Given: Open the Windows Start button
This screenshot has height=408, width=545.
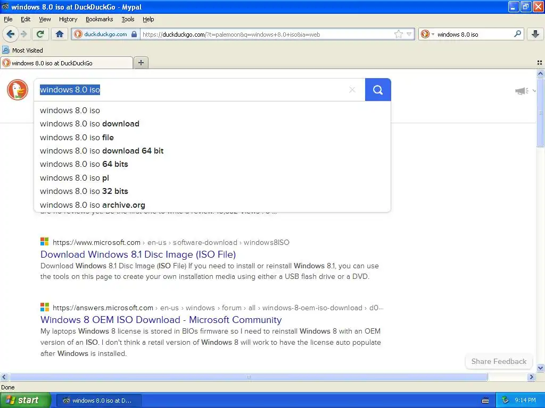Looking at the screenshot, I should pos(26,400).
